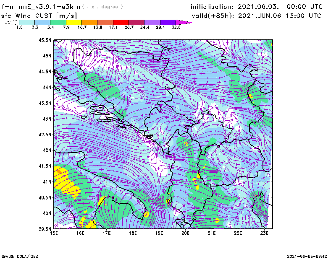Click the 43N latitude label
336x259 pixels.
pyautogui.click(x=47, y=119)
